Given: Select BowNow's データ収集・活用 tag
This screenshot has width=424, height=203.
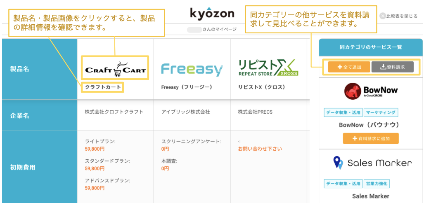Looking at the screenshot, I should pos(343,112).
